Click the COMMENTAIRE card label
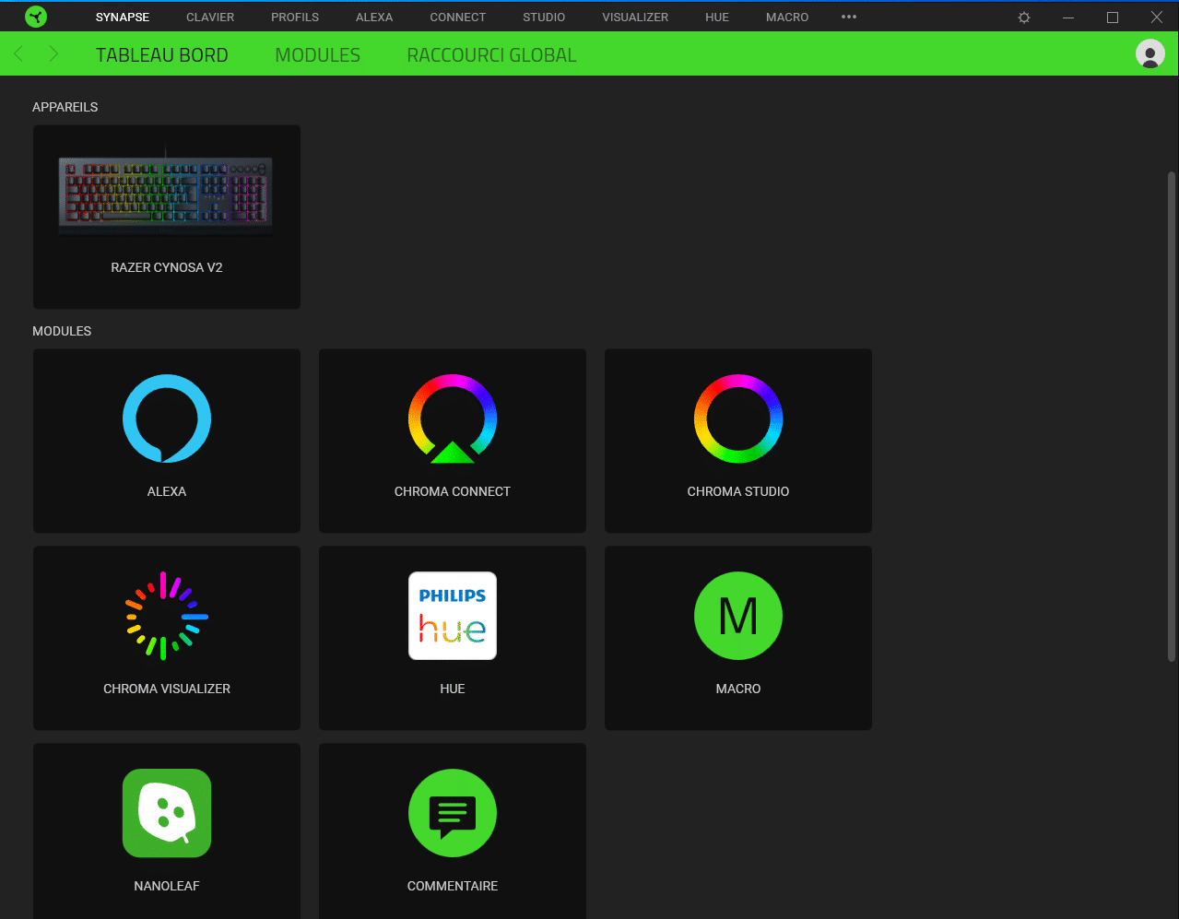 [x=453, y=886]
